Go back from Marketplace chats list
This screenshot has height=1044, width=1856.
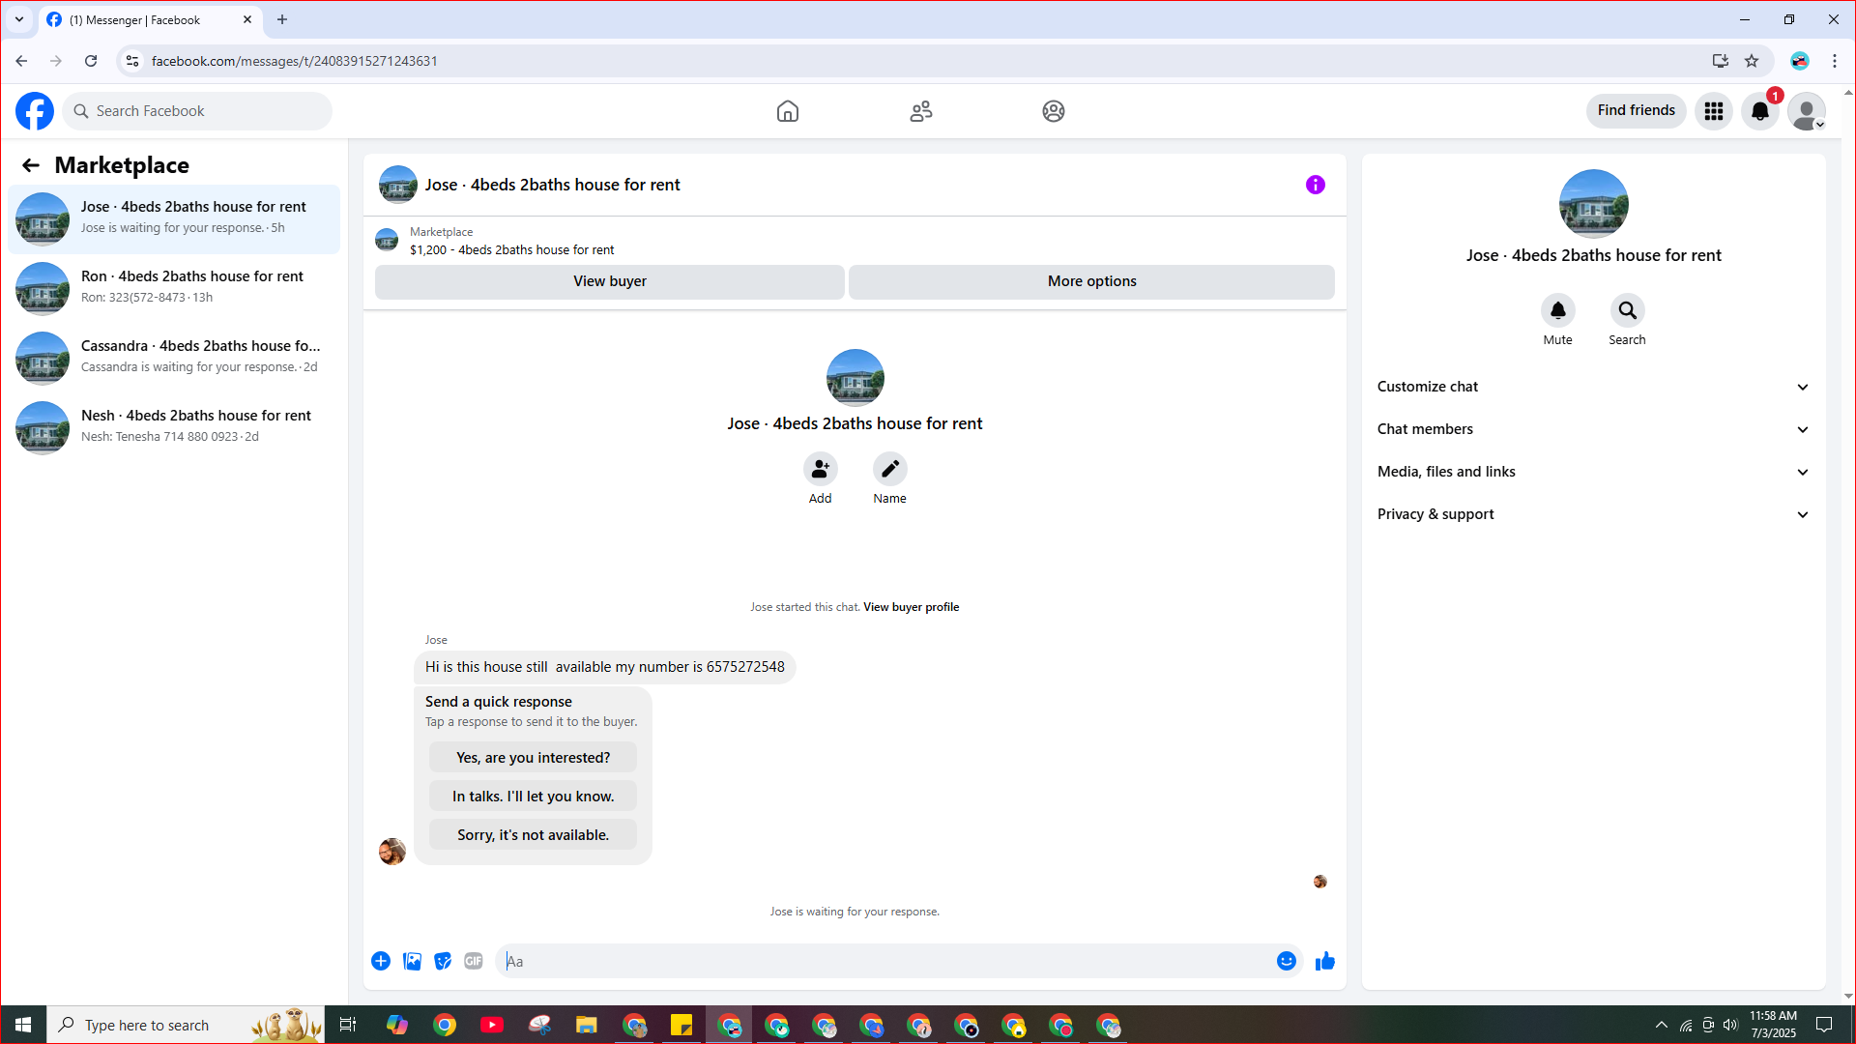pyautogui.click(x=31, y=165)
